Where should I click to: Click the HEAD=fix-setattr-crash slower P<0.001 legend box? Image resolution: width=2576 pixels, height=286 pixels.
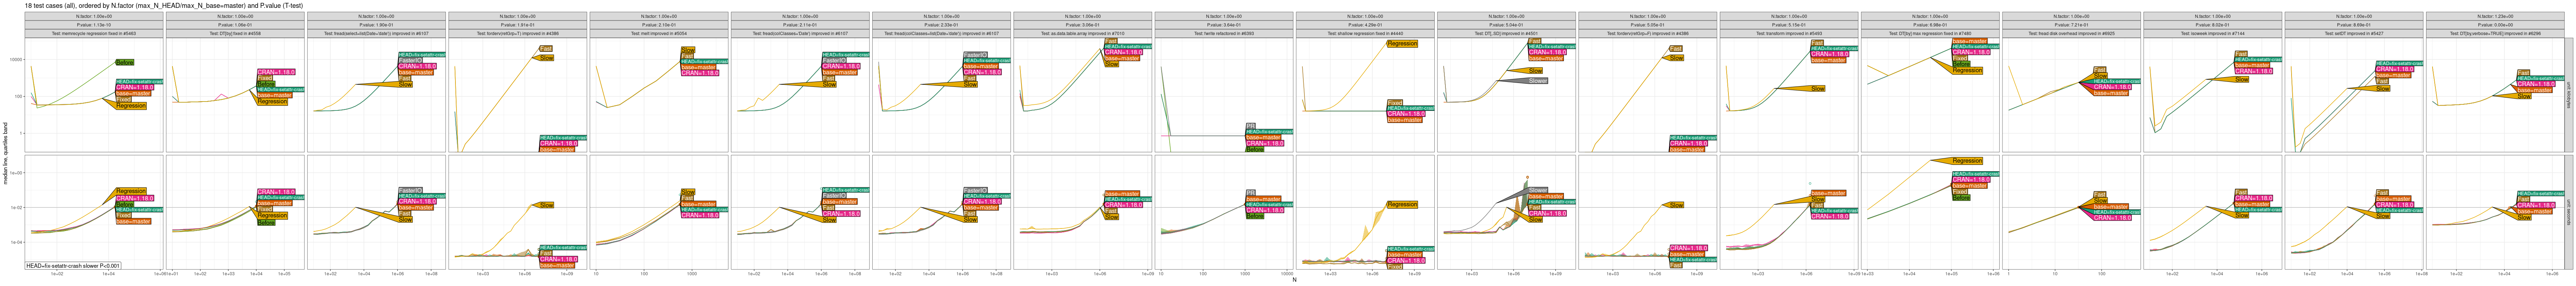pos(73,266)
